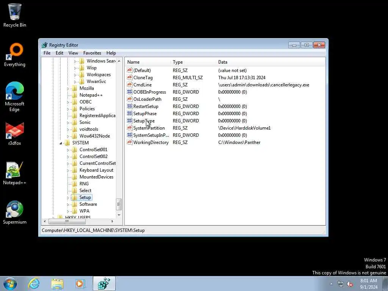Screen dimensions: 388x291
Task: Click the taskbar clock showing 8:01 AM
Action: click(x=369, y=284)
